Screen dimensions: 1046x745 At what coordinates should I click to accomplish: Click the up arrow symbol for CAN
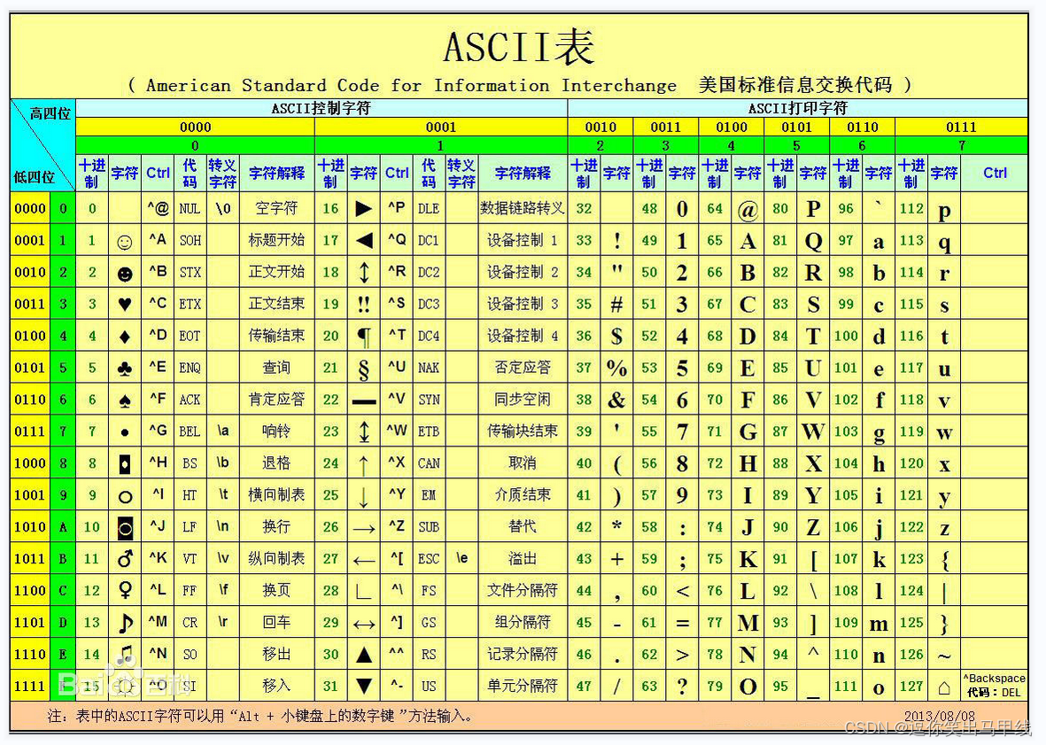tap(363, 464)
